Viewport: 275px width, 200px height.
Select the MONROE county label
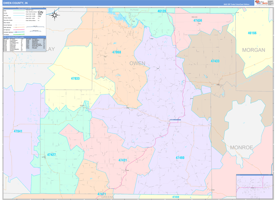coord(241,147)
